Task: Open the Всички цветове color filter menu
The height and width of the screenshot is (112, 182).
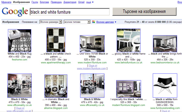Action: pos(106,22)
